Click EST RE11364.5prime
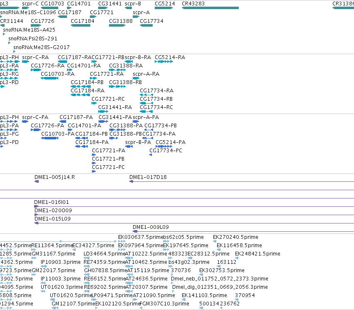This screenshot has width=354, height=310. point(34,250)
